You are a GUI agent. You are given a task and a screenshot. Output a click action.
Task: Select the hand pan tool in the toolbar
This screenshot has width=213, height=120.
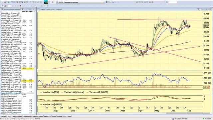coord(21,6)
